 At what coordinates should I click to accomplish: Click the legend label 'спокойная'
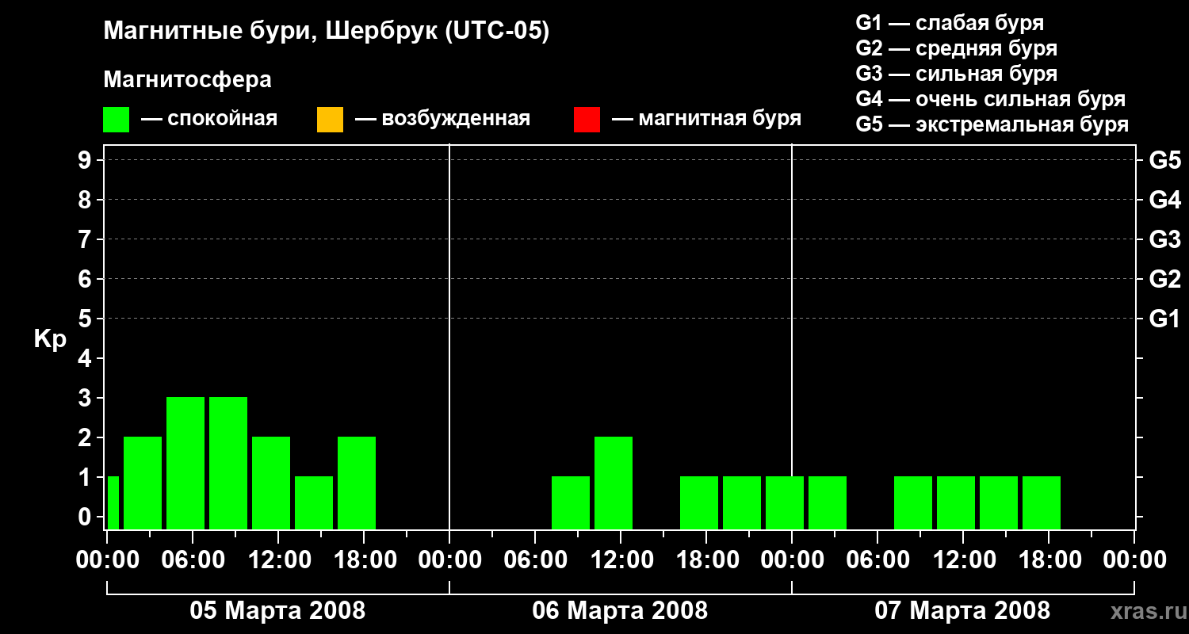click(x=221, y=119)
